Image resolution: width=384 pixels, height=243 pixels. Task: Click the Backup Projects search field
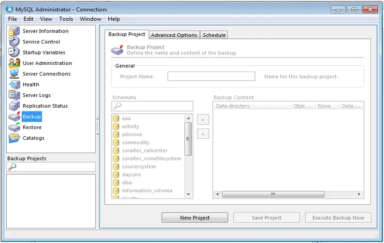(x=51, y=167)
